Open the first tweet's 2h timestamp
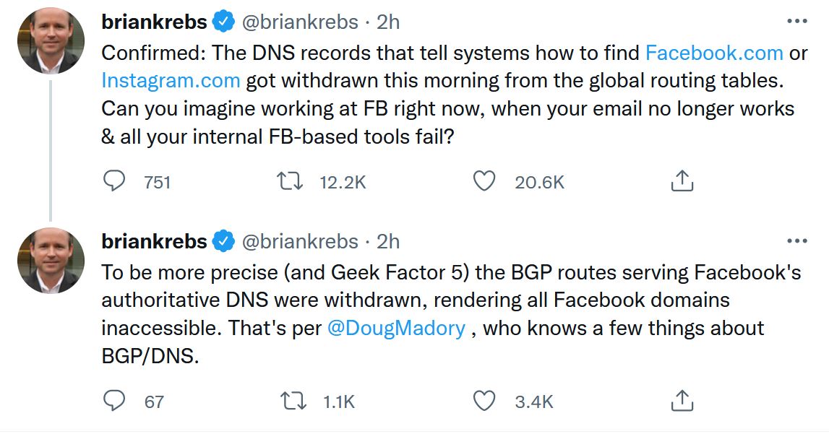The height and width of the screenshot is (434, 829). [x=388, y=22]
